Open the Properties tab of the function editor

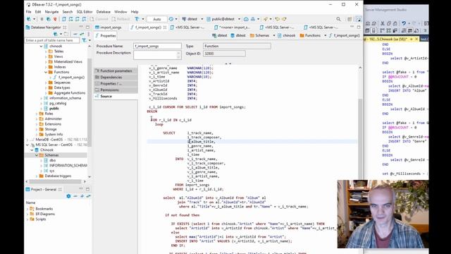tap(105, 35)
